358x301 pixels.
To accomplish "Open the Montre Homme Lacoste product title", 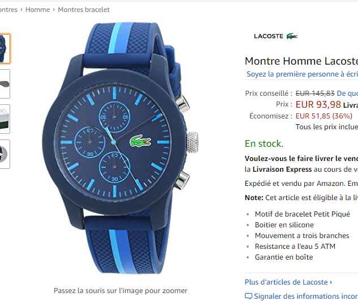I will tap(301, 61).
